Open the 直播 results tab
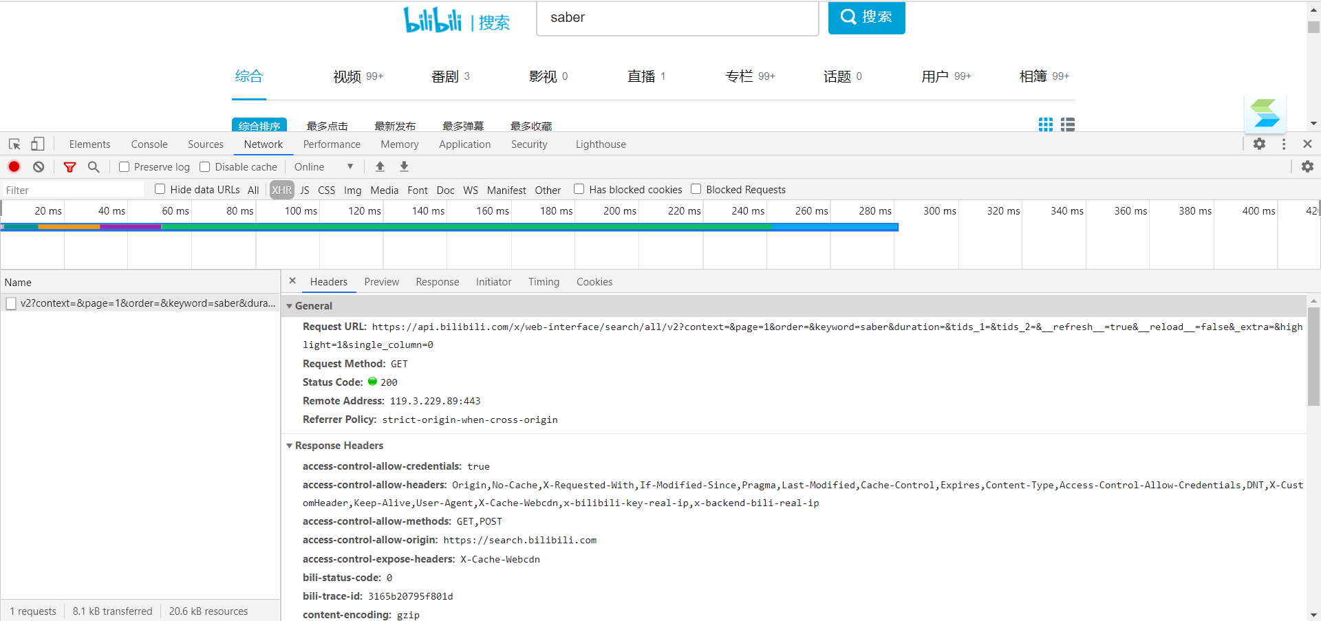1321x621 pixels. point(646,76)
